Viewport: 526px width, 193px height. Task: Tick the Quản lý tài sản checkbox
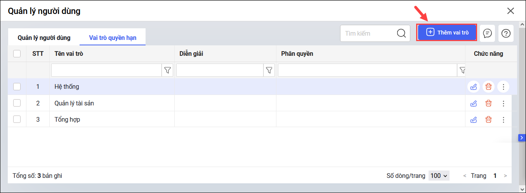(17, 103)
